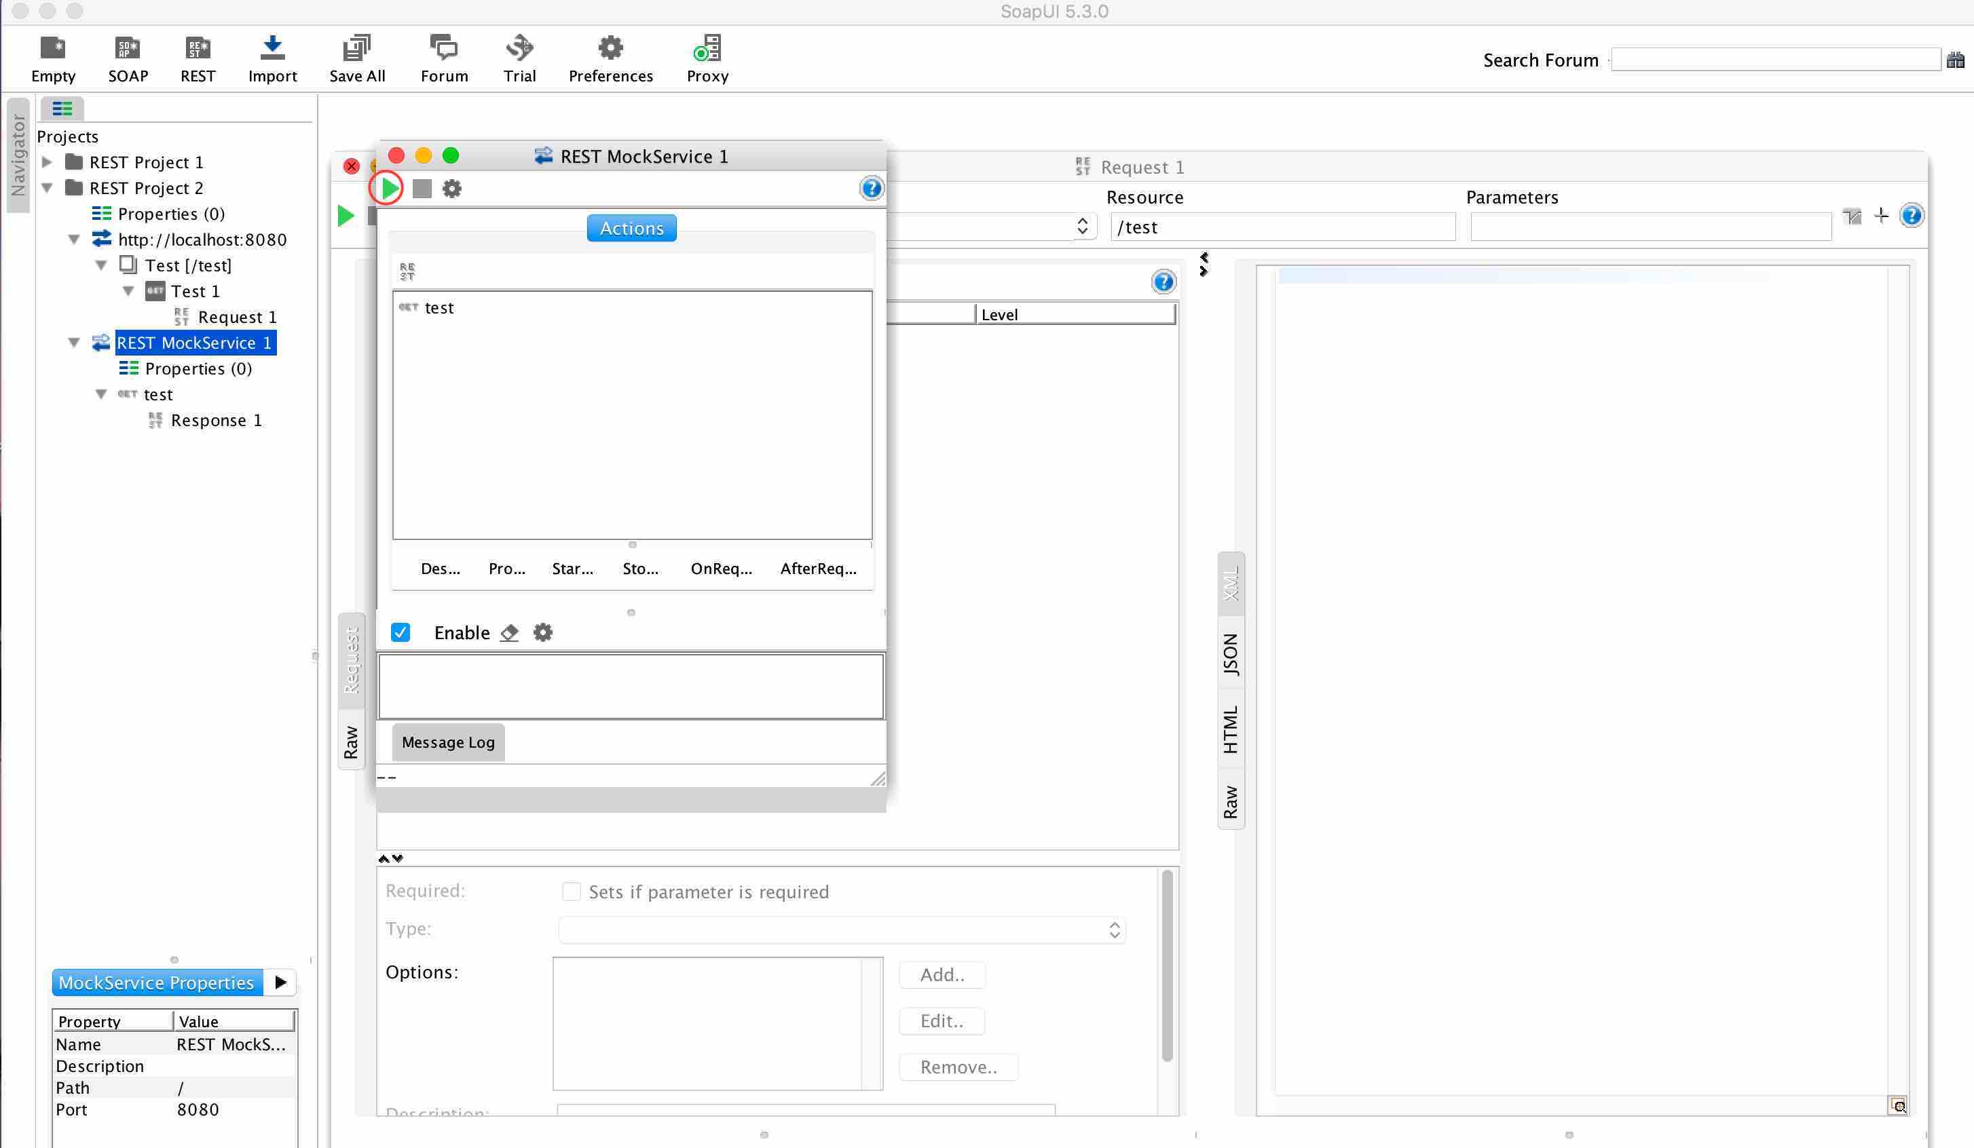Screen dimensions: 1974x1148
Task: Click the REST MockService play button
Action: click(388, 187)
